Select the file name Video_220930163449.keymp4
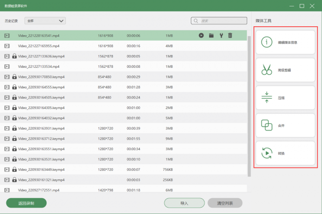 [41, 169]
